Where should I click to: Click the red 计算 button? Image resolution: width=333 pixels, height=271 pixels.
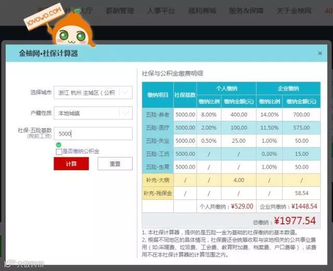(x=71, y=164)
